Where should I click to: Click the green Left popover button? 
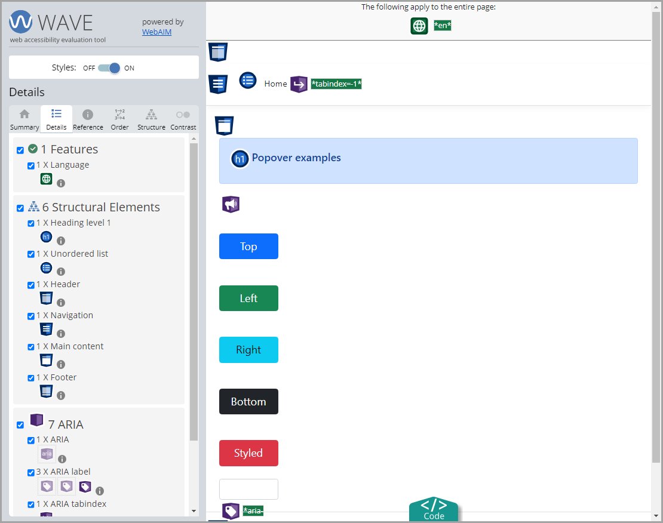pyautogui.click(x=248, y=298)
